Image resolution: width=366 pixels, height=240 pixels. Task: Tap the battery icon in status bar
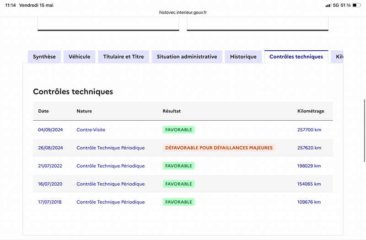(x=356, y=5)
